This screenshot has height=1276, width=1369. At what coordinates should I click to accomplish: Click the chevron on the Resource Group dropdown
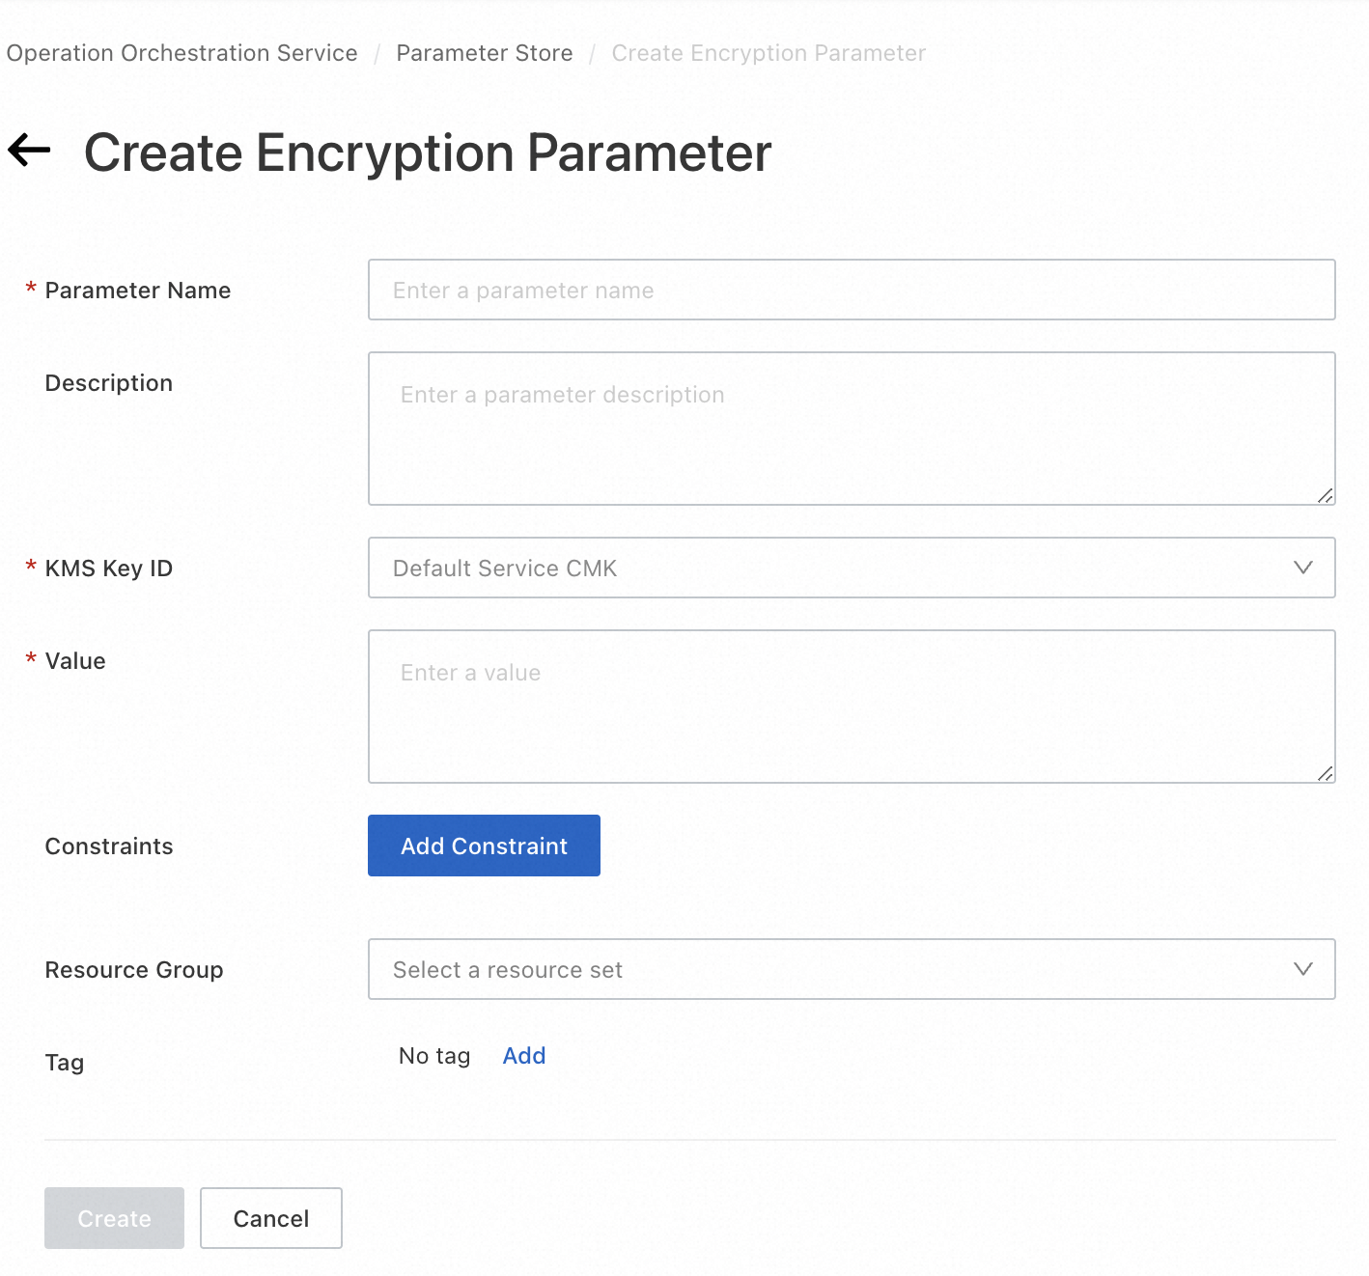pos(1304,969)
